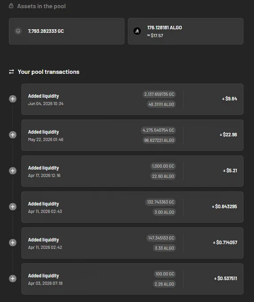The height and width of the screenshot is (302, 254).
Task: Select the 2,137.659735 GC amount chip
Action: point(159,94)
